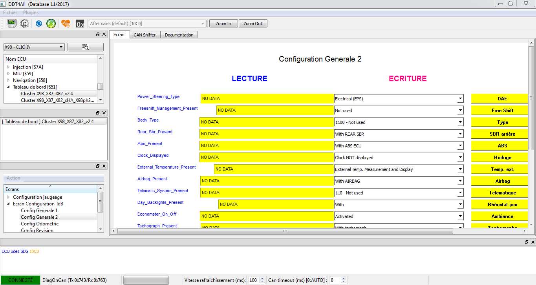
Task: Click the expert mode face icon
Action: 24,24
